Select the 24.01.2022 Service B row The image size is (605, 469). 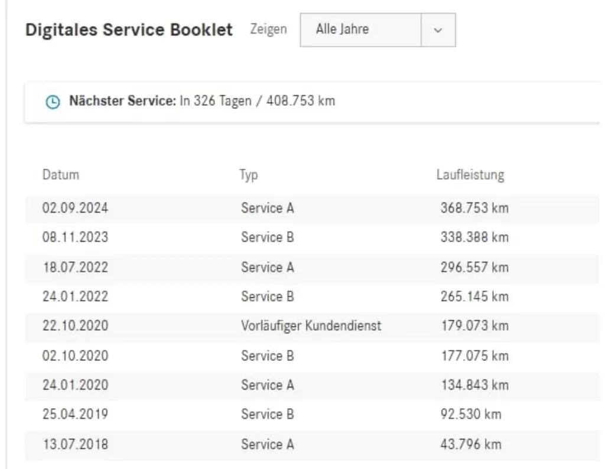tap(313, 297)
